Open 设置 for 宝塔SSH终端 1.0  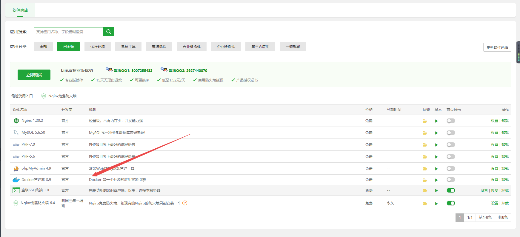point(484,190)
